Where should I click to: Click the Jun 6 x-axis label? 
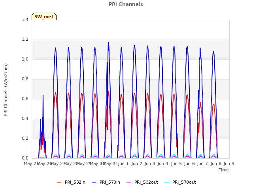[189, 163]
